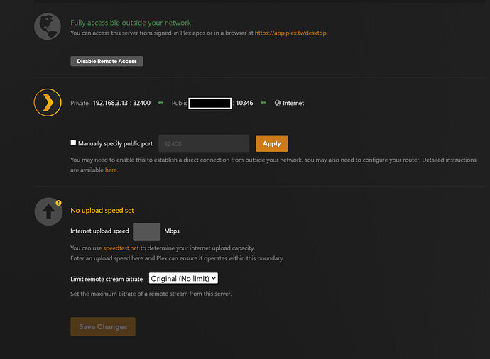Image resolution: width=490 pixels, height=359 pixels.
Task: Click the Internet label text
Action: tap(293, 103)
